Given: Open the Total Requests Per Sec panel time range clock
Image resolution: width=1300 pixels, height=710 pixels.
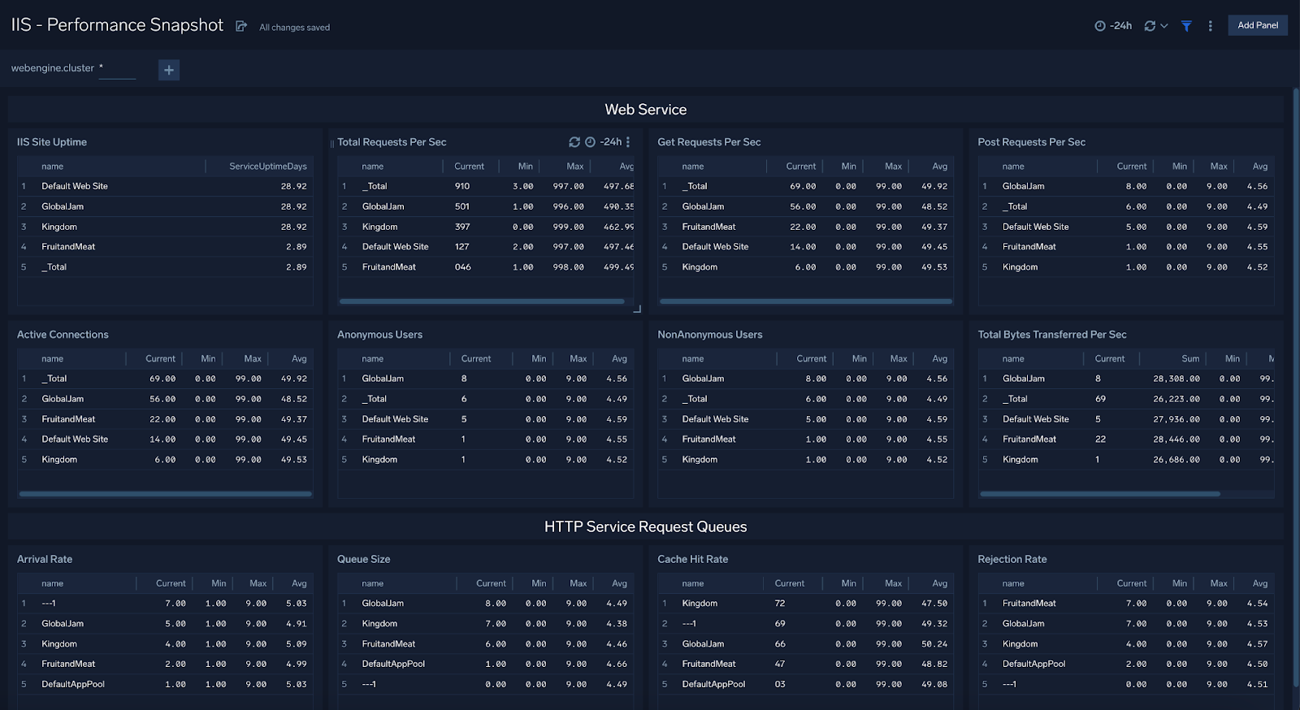Looking at the screenshot, I should 591,142.
